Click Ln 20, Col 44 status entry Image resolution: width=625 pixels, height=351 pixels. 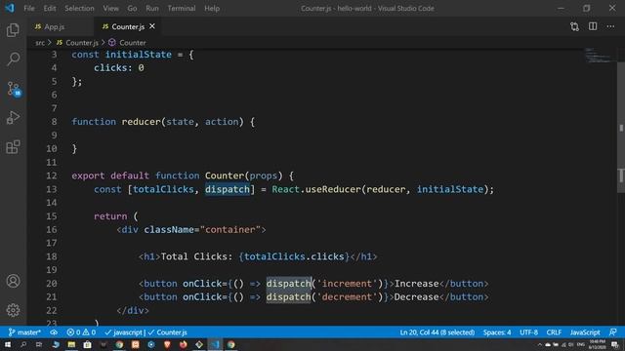click(x=437, y=332)
